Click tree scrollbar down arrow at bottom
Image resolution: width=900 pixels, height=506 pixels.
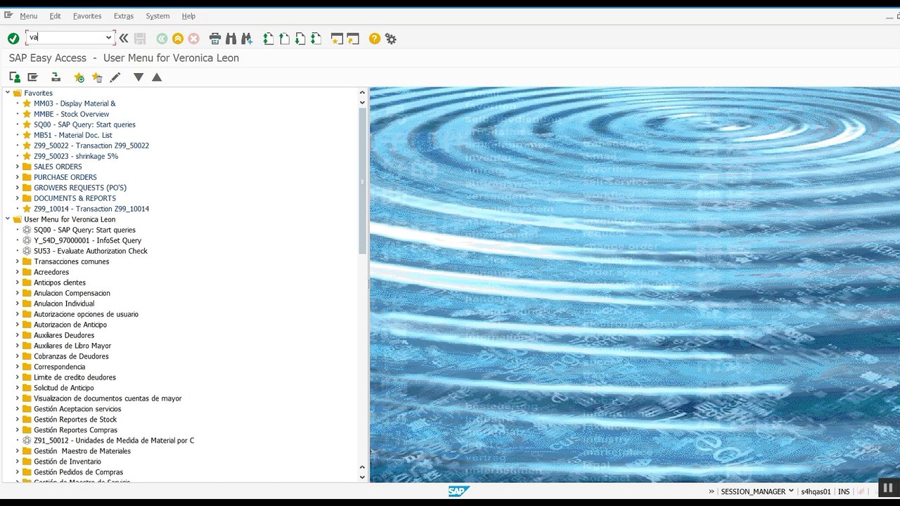[x=362, y=477]
